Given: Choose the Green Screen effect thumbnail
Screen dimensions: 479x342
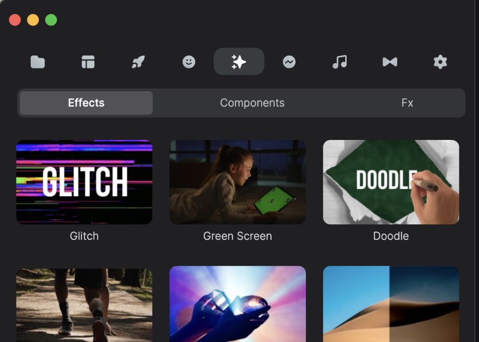Looking at the screenshot, I should (237, 182).
